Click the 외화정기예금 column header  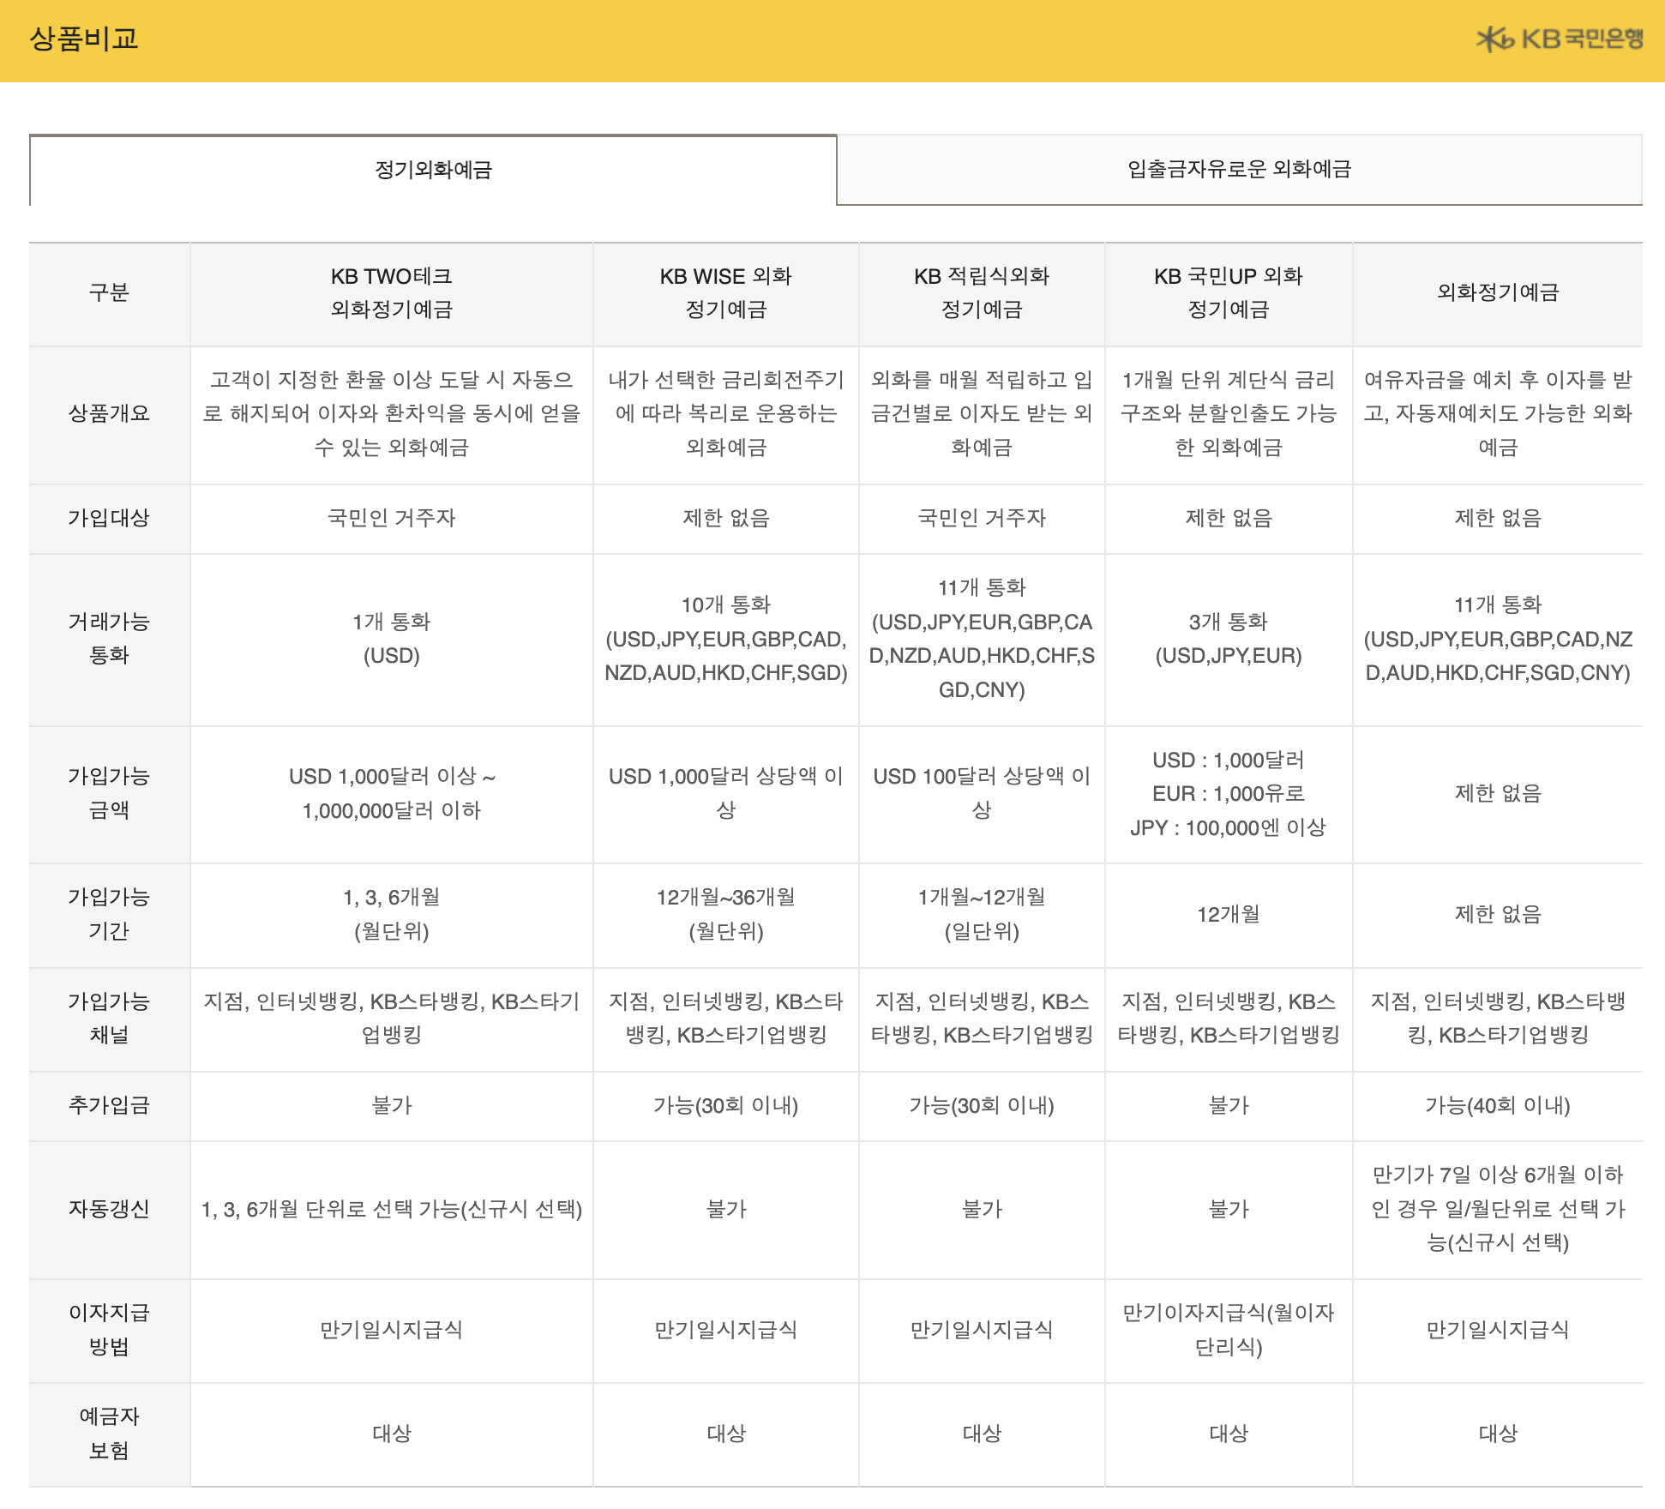tap(1500, 293)
